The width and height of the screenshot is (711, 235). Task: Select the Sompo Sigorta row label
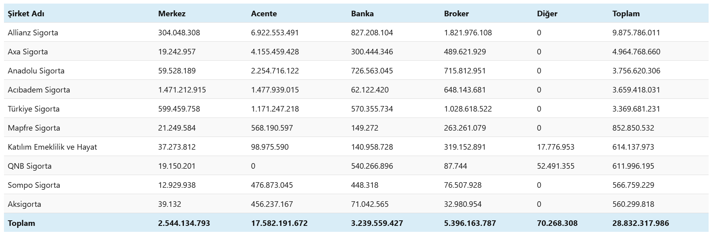click(x=34, y=185)
